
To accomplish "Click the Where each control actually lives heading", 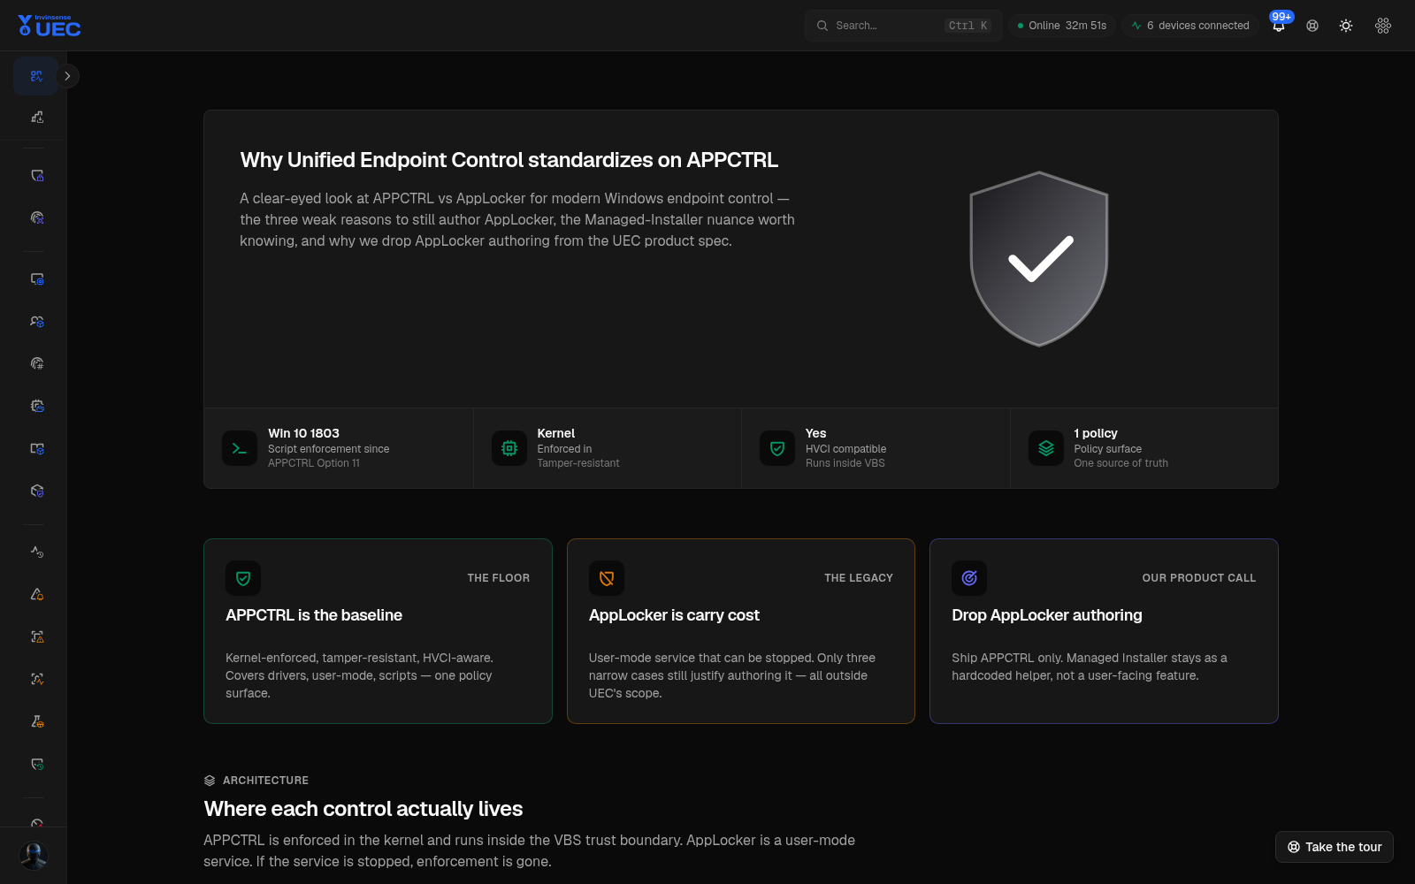I will [x=363, y=809].
